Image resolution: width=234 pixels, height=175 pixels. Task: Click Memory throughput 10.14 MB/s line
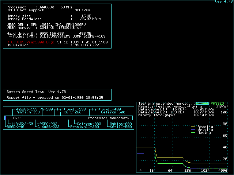(176, 115)
